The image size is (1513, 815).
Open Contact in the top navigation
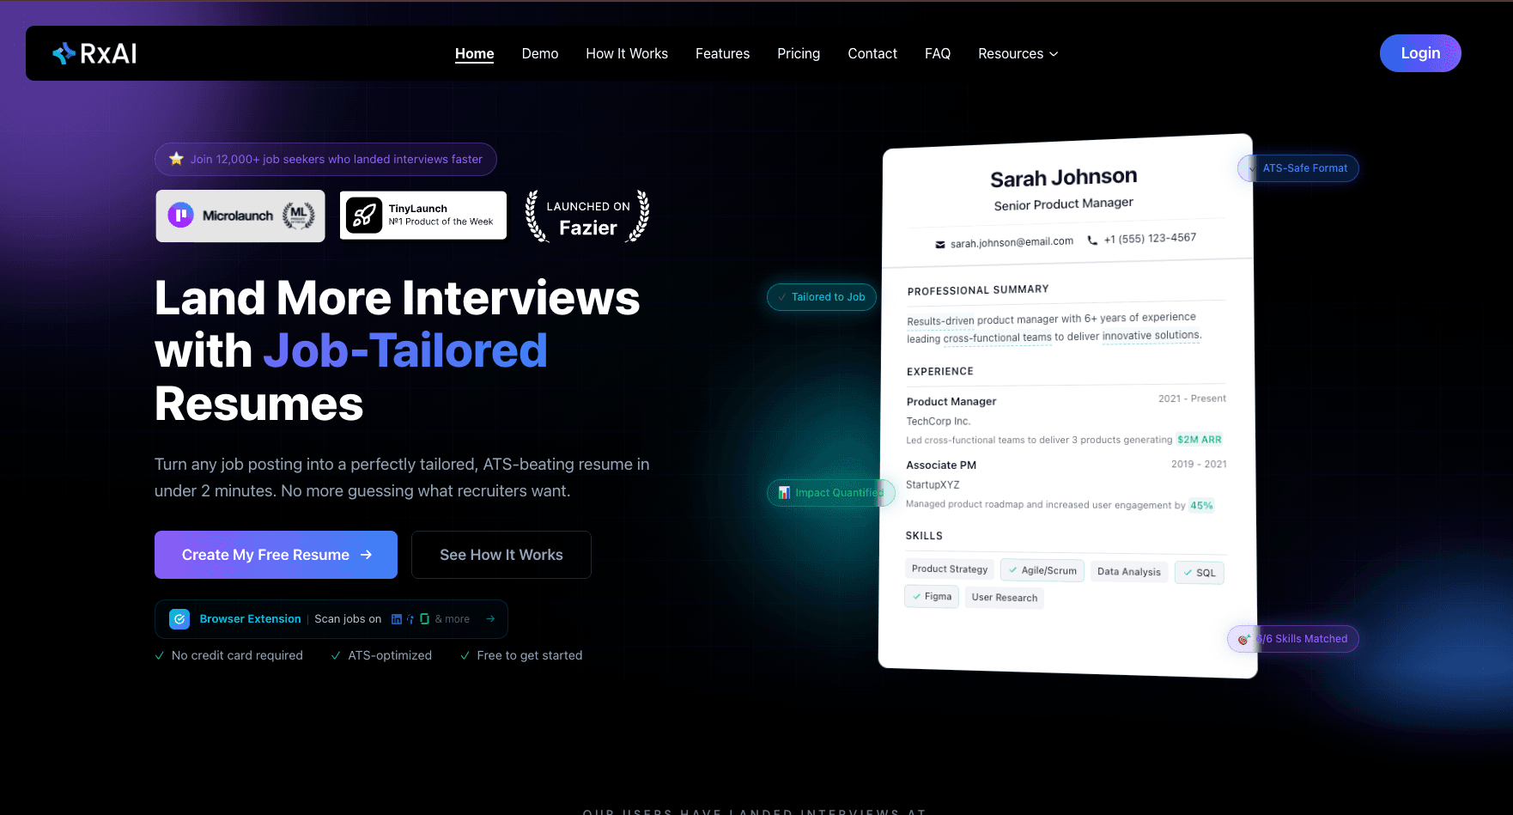(872, 53)
